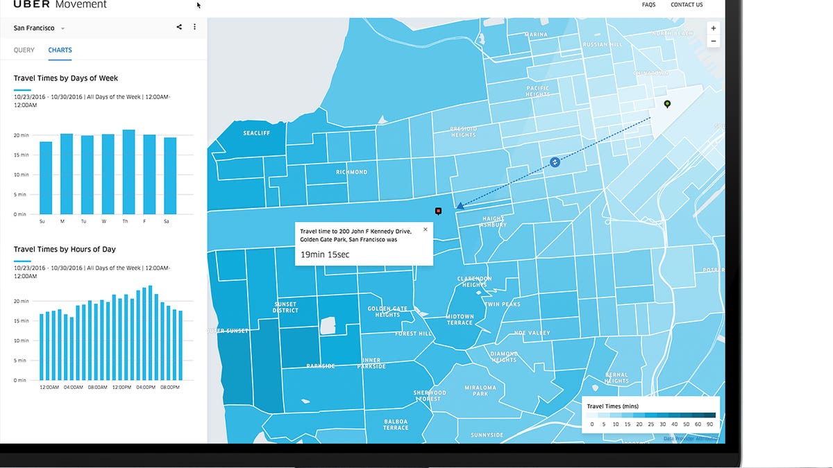Click the Thursday bar in weekday chart
Screen dimensions: 833x468
[128, 172]
